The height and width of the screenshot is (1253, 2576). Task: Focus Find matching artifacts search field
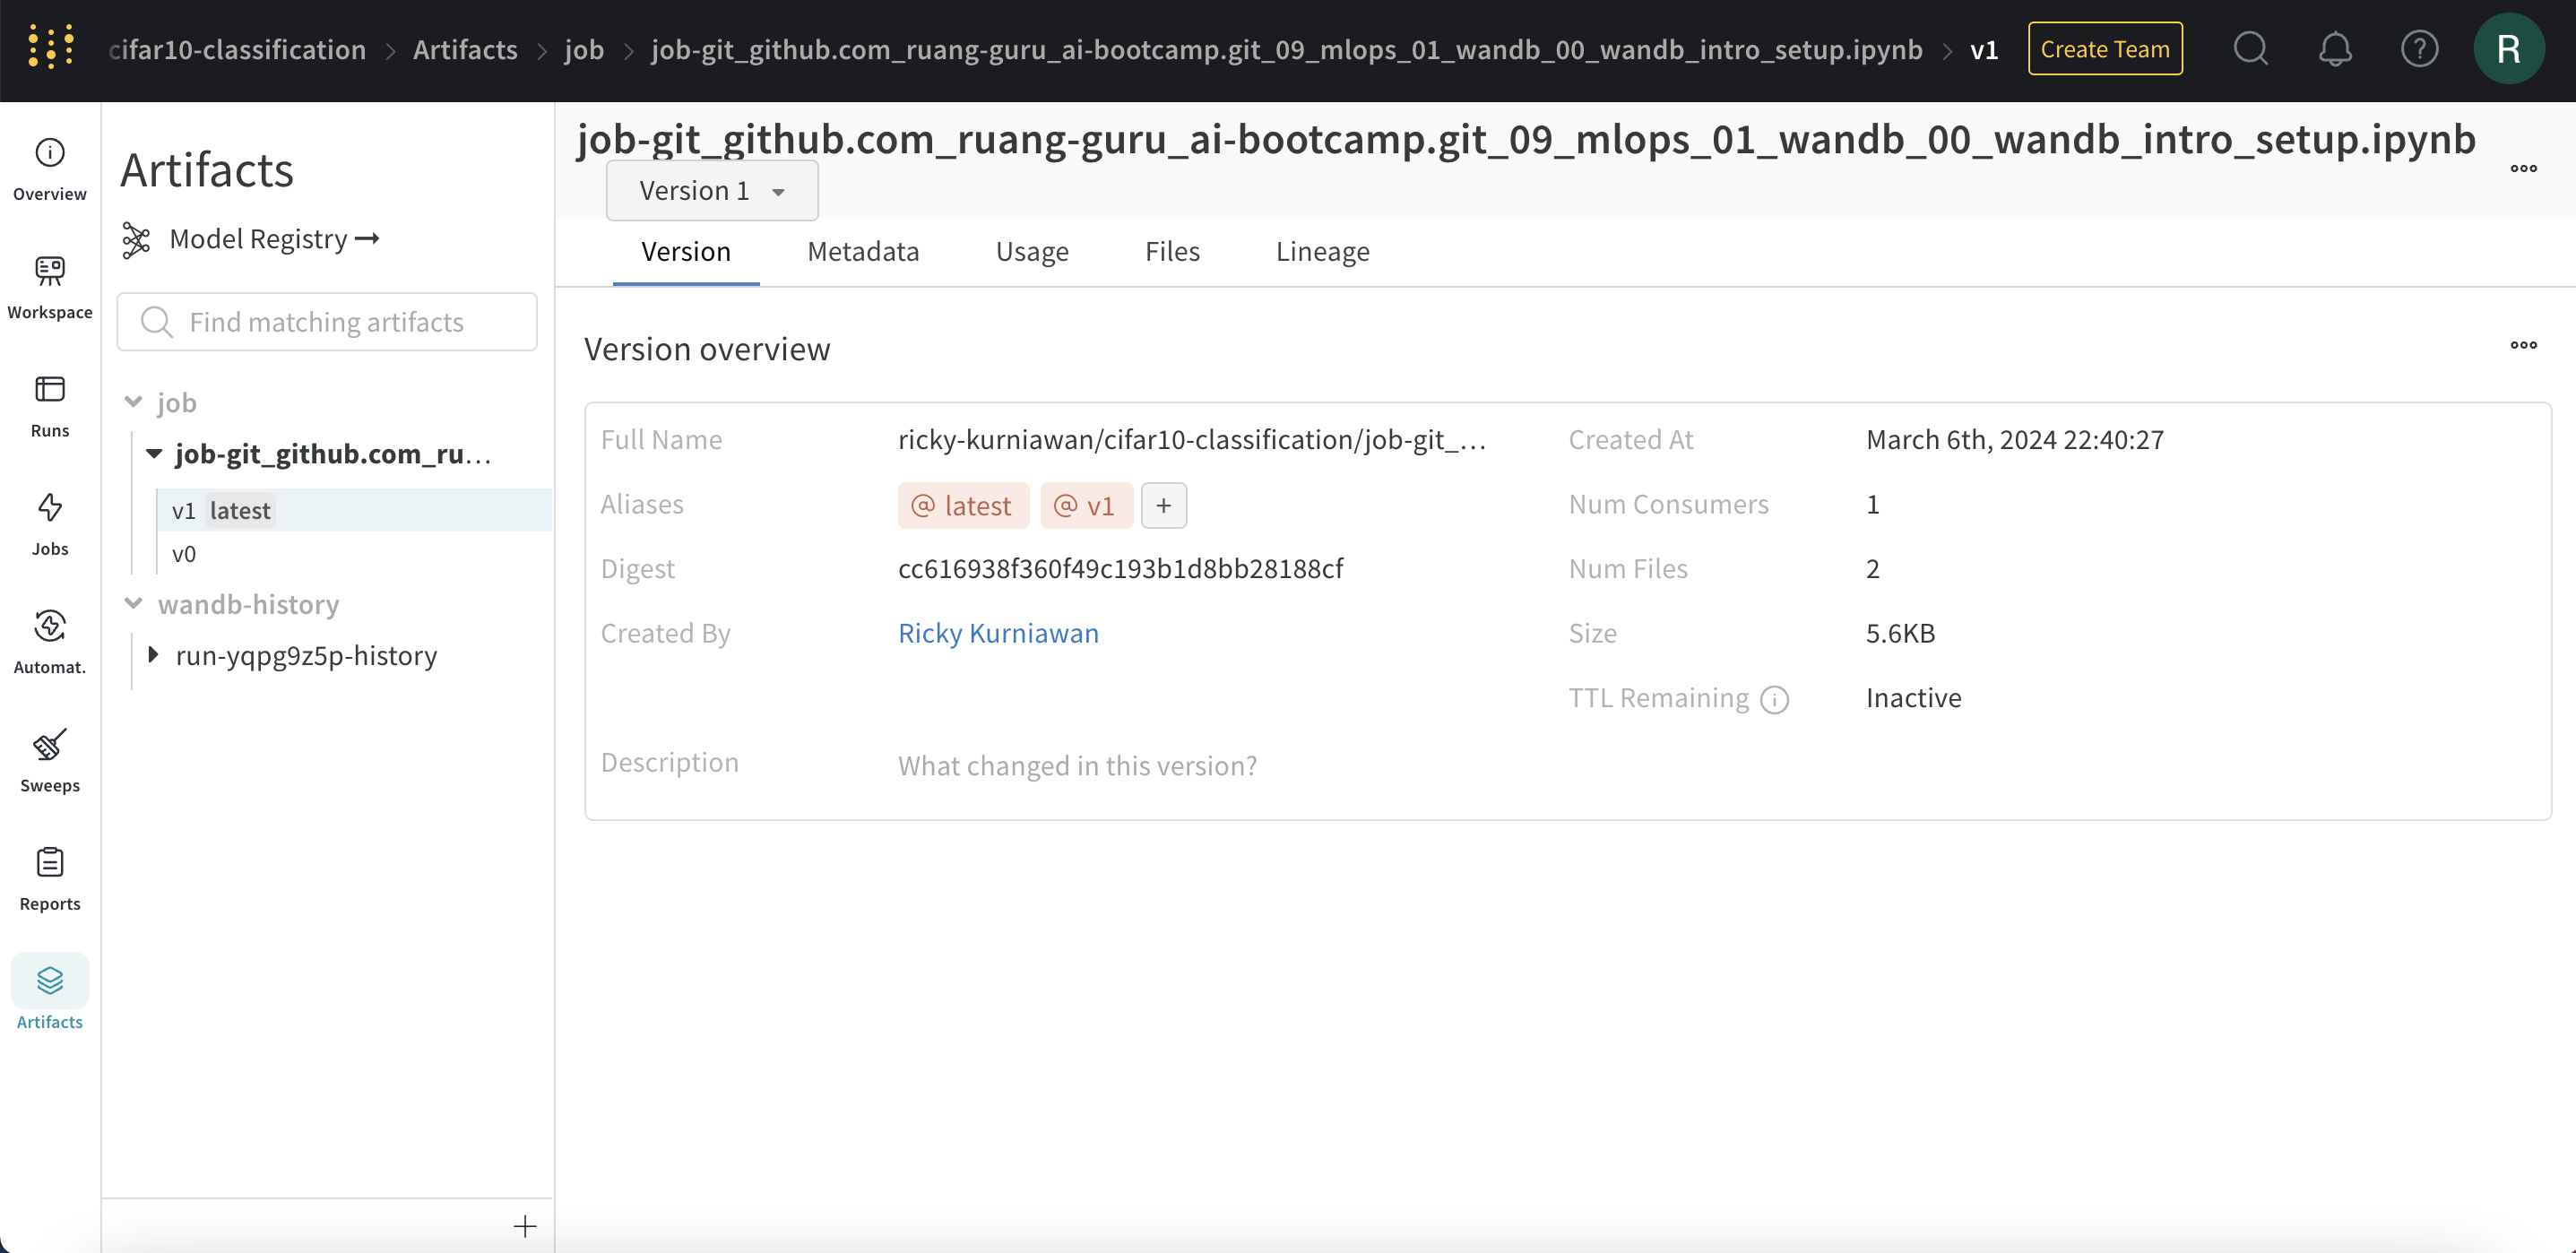coord(327,322)
